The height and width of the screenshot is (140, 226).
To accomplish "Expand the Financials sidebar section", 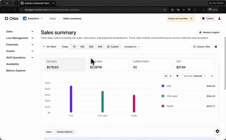I will tap(20, 45).
